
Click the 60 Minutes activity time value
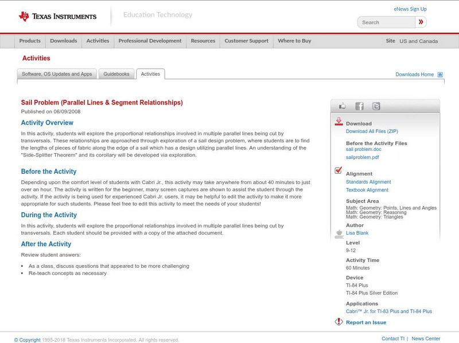pos(357,268)
